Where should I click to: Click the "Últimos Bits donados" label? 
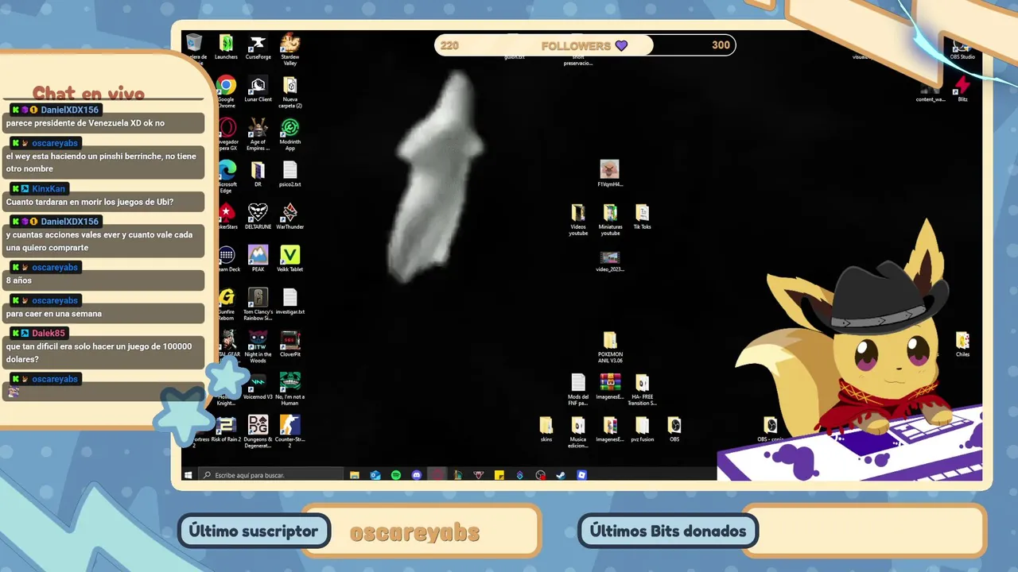click(x=668, y=531)
